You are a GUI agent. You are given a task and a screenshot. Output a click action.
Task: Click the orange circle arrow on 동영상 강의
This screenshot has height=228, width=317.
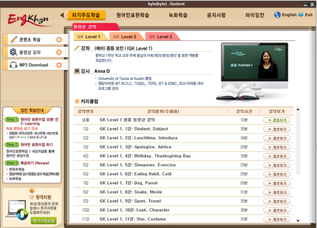[59, 52]
